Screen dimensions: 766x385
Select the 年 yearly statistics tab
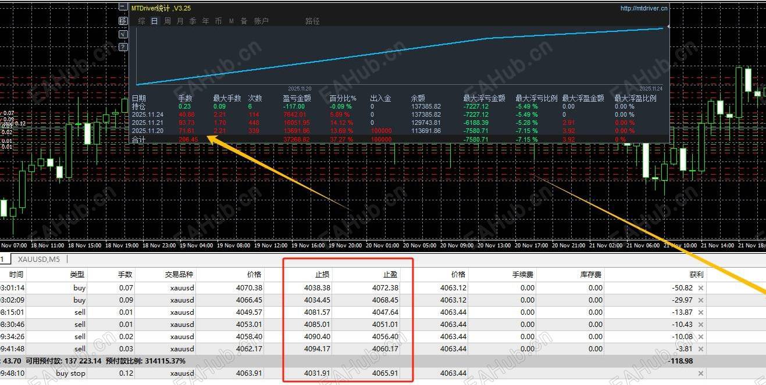205,21
